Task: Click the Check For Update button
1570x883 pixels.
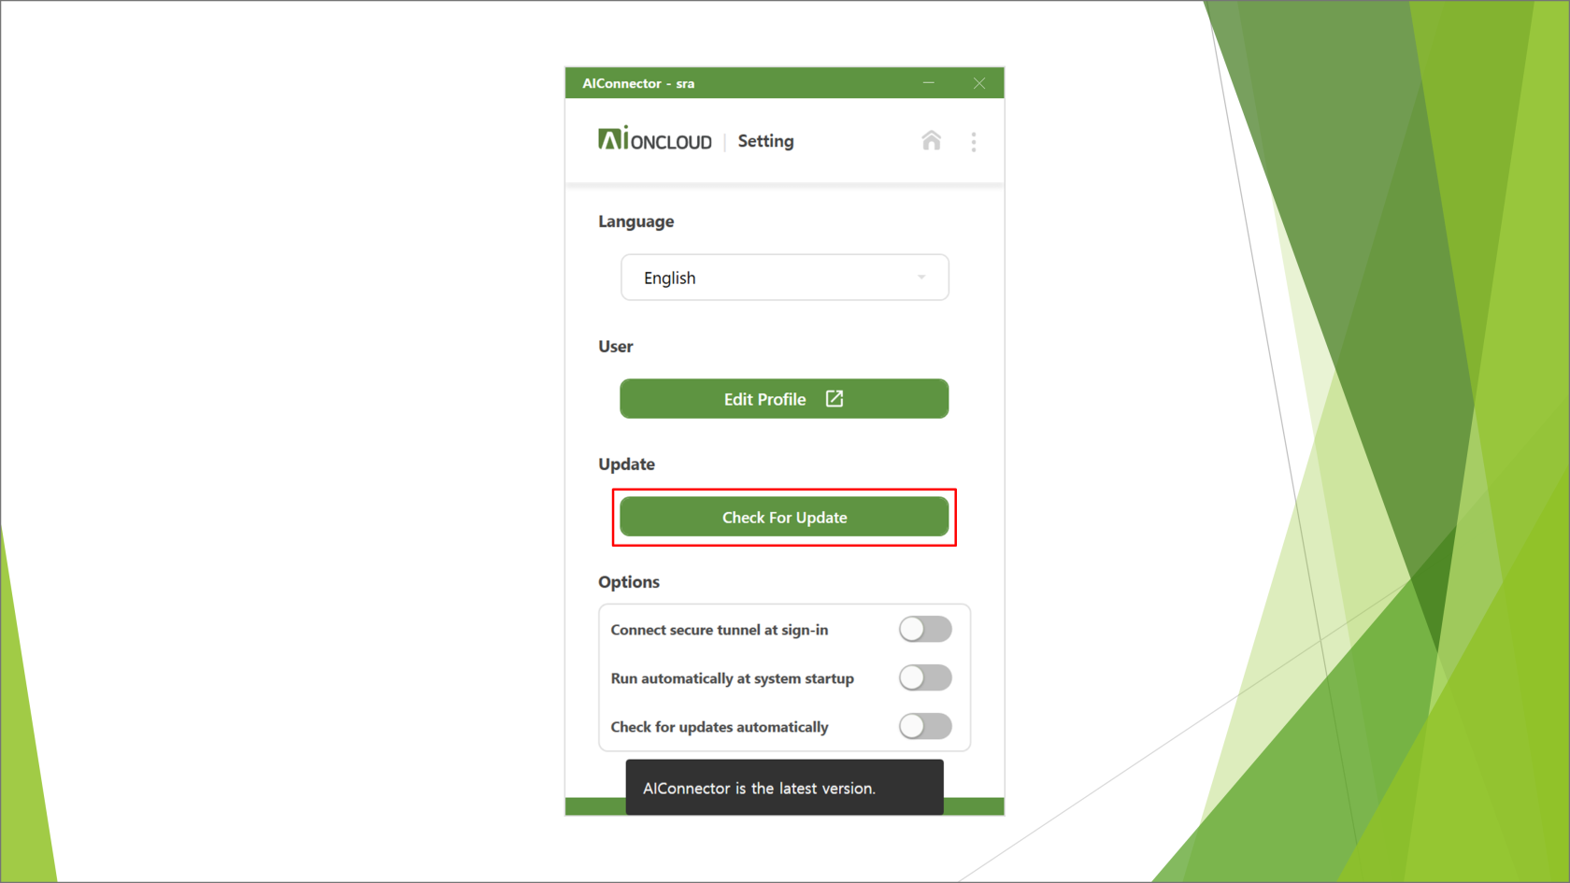Action: pyautogui.click(x=784, y=517)
